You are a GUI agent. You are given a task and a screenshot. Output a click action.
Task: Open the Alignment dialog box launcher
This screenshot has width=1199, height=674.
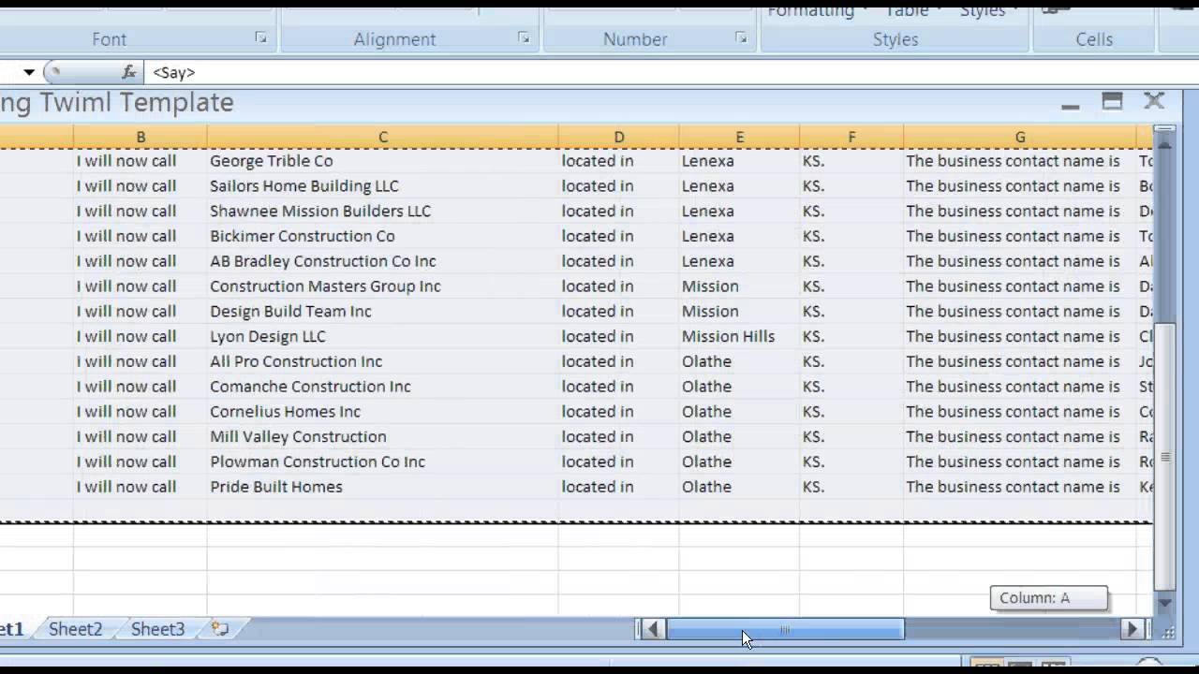[524, 38]
